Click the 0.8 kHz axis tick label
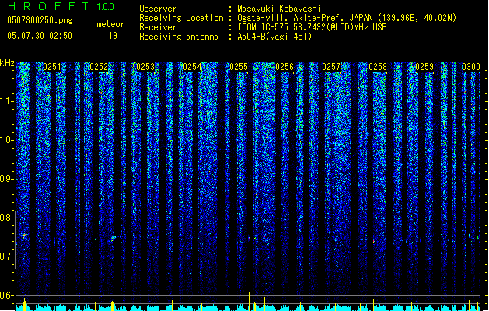 pyautogui.click(x=6, y=218)
